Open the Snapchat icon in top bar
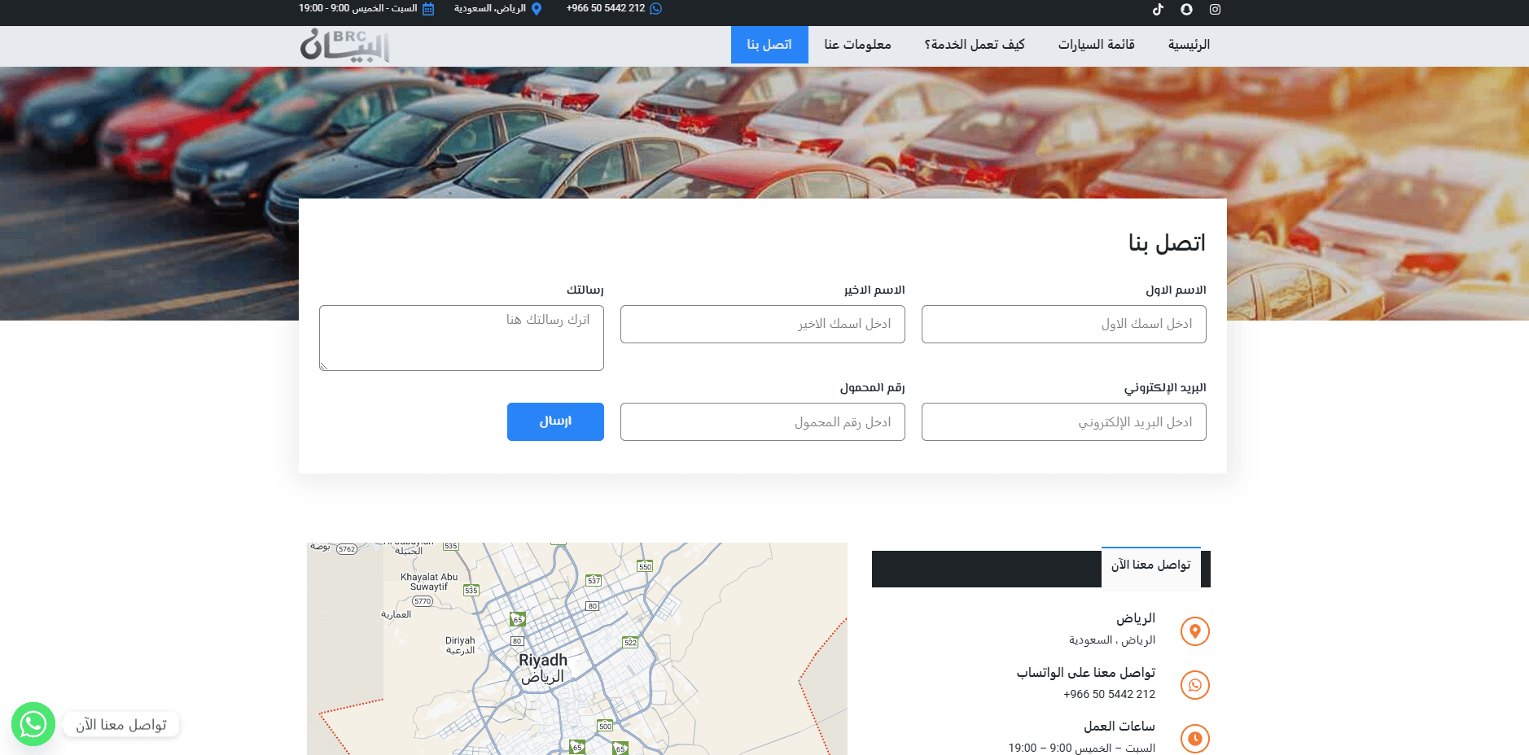This screenshot has width=1529, height=755. tap(1186, 10)
